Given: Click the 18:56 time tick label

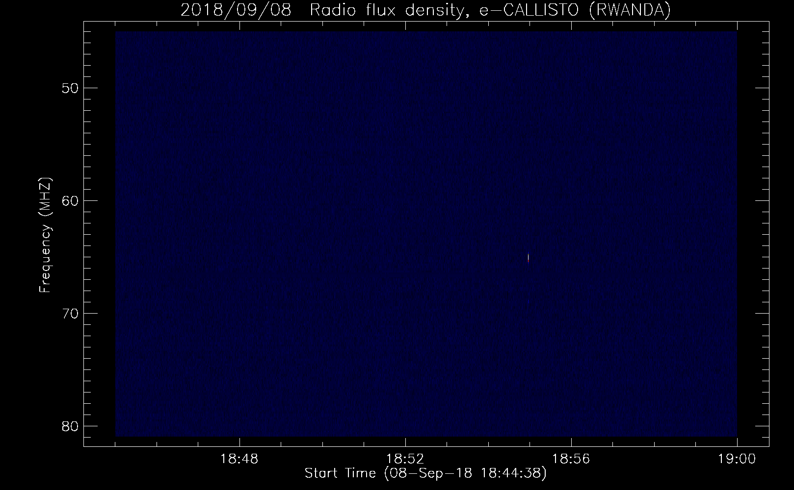Looking at the screenshot, I should pyautogui.click(x=571, y=460).
